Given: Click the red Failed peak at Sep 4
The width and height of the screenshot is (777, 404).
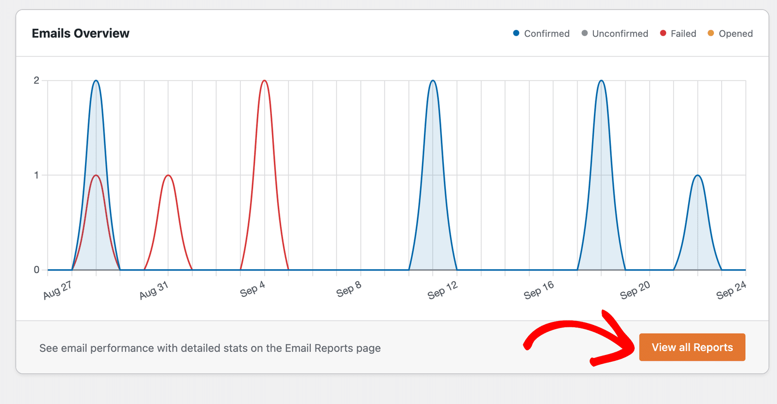Looking at the screenshot, I should tap(265, 81).
